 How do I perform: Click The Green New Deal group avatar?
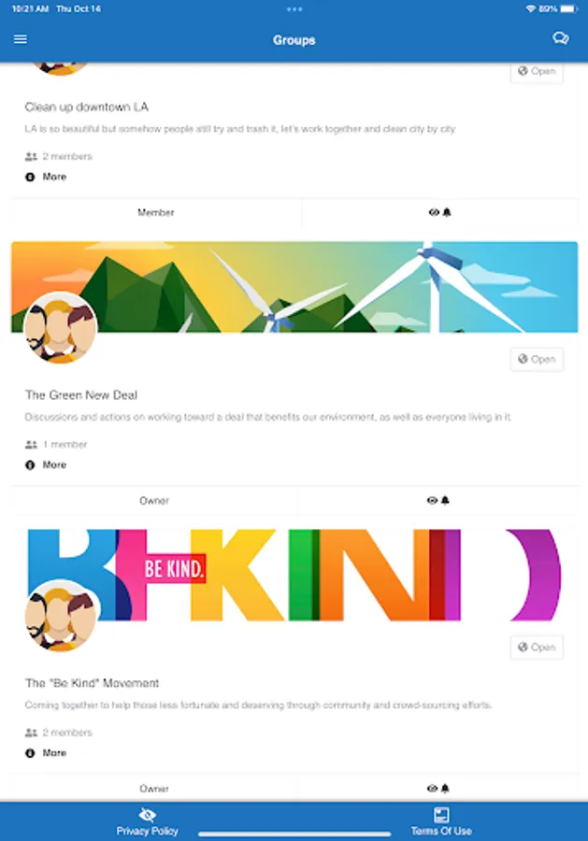pos(60,328)
